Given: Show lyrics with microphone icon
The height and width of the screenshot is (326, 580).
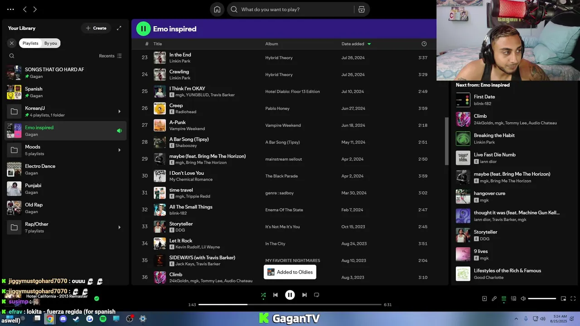Looking at the screenshot, I should 494,299.
